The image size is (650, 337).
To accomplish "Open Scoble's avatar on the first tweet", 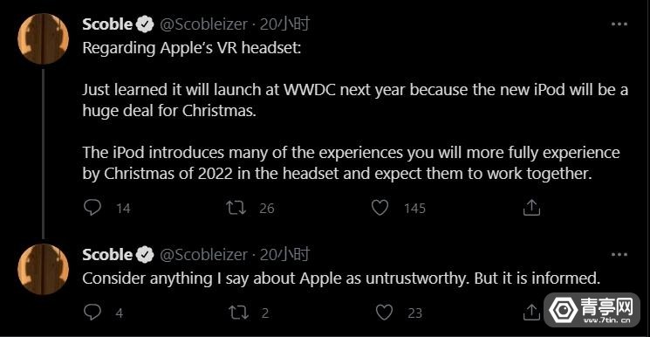I will (43, 39).
